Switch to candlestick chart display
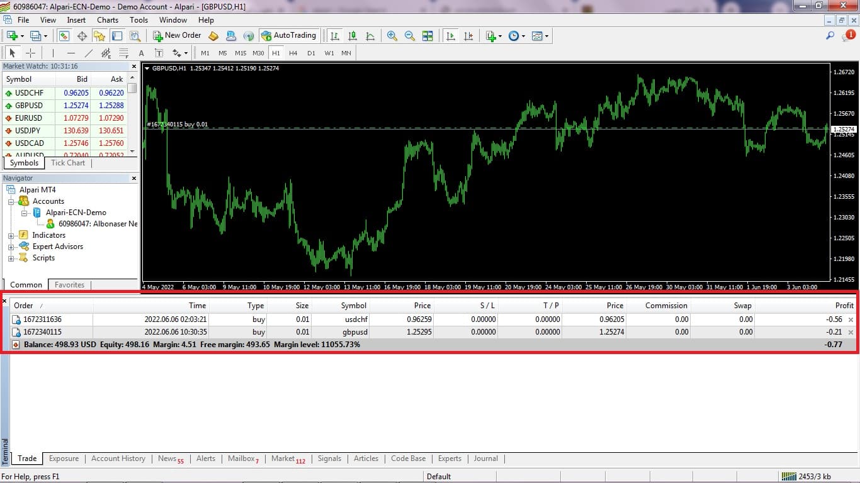 [x=353, y=36]
